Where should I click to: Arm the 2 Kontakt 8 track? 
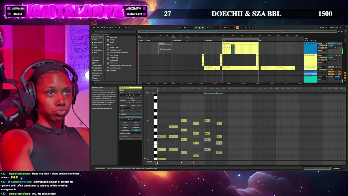pos(340,55)
